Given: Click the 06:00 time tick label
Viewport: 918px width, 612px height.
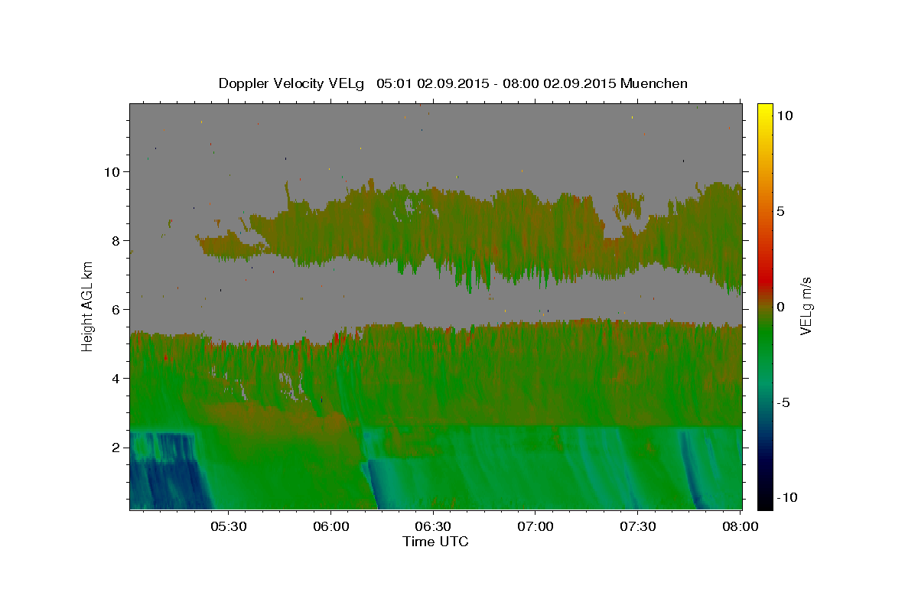Looking at the screenshot, I should (331, 526).
